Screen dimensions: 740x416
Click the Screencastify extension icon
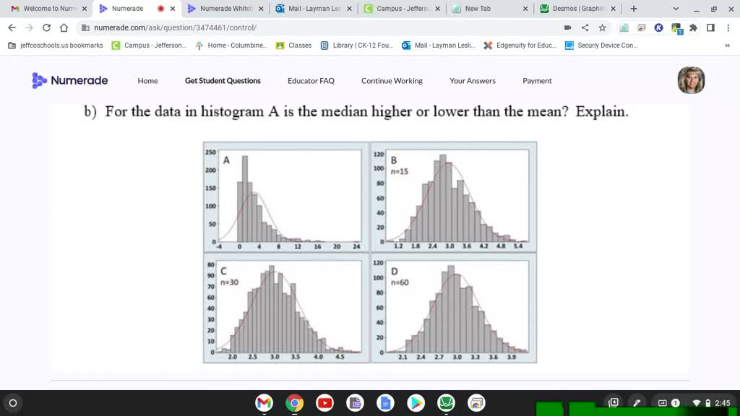click(x=642, y=27)
